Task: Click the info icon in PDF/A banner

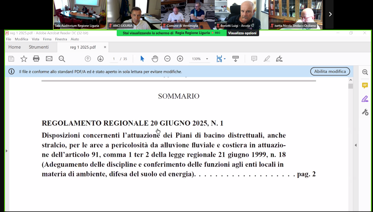Action: click(11, 71)
